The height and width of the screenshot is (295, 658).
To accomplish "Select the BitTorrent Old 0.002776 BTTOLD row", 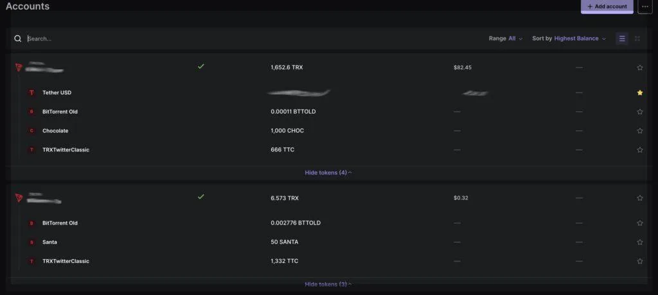I will click(296, 223).
